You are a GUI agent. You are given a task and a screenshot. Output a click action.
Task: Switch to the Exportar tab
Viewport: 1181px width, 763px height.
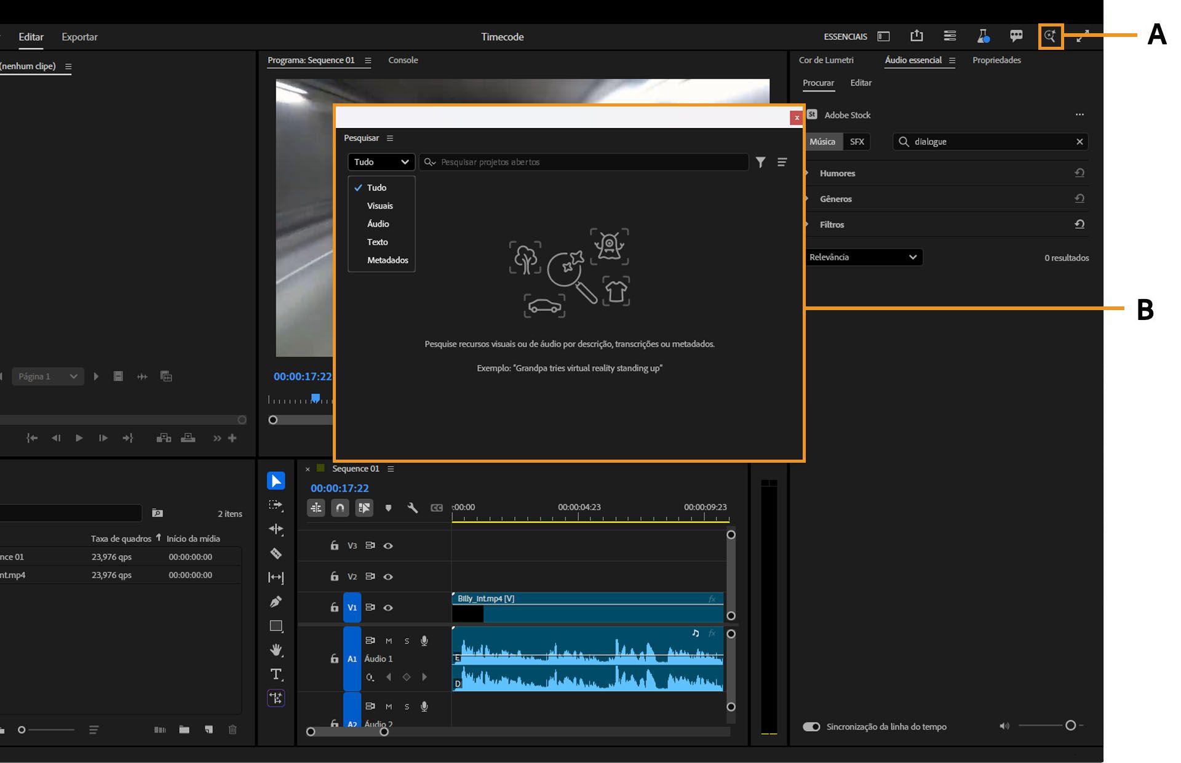[x=79, y=37]
